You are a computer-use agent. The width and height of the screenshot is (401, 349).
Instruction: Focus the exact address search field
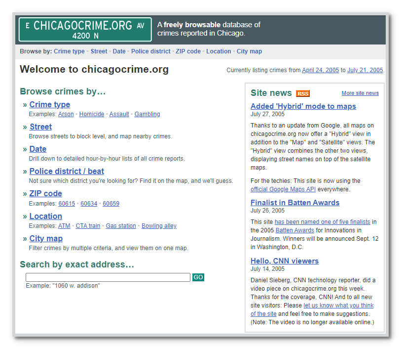[x=108, y=277]
